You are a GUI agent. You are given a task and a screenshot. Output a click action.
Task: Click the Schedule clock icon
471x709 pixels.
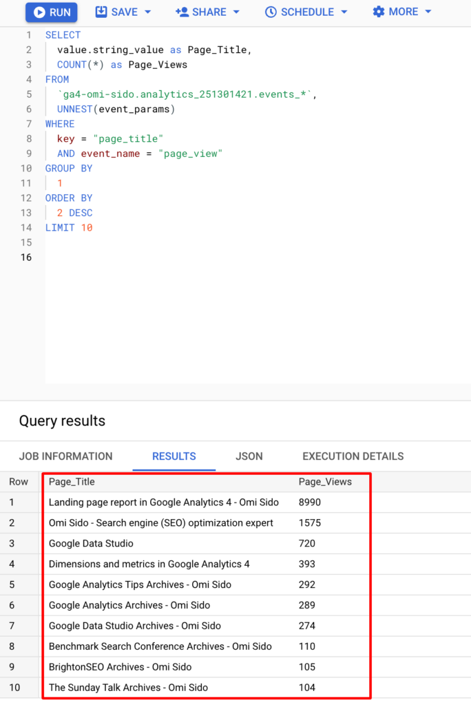click(271, 12)
